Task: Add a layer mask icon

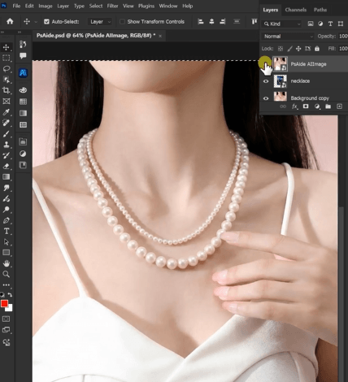Action: click(306, 106)
